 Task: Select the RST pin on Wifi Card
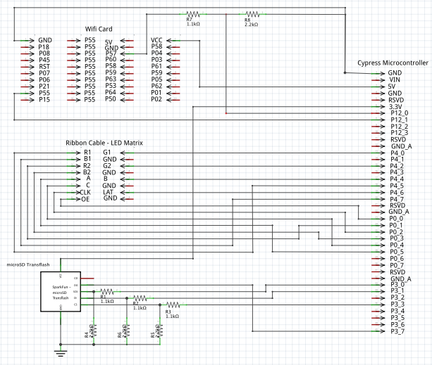pyautogui.click(x=44, y=67)
